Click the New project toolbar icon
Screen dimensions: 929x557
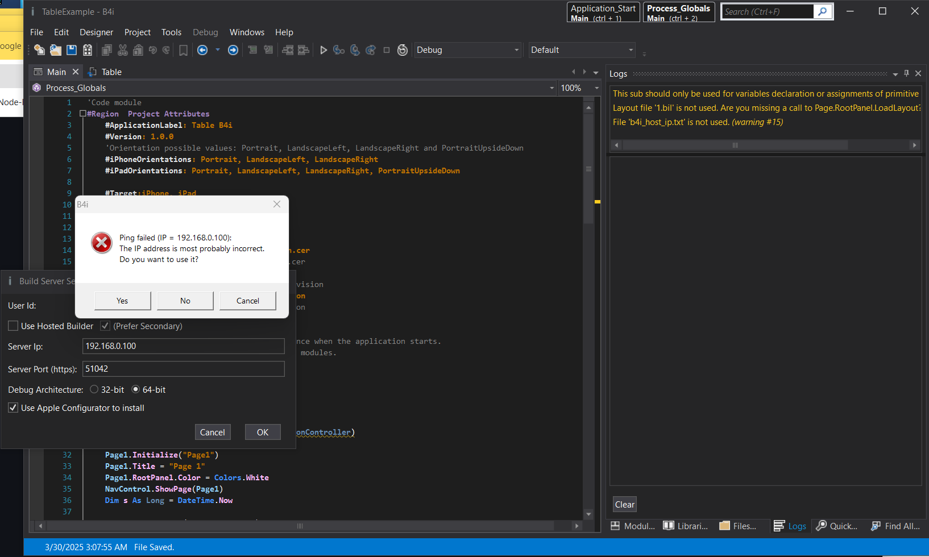tap(39, 50)
